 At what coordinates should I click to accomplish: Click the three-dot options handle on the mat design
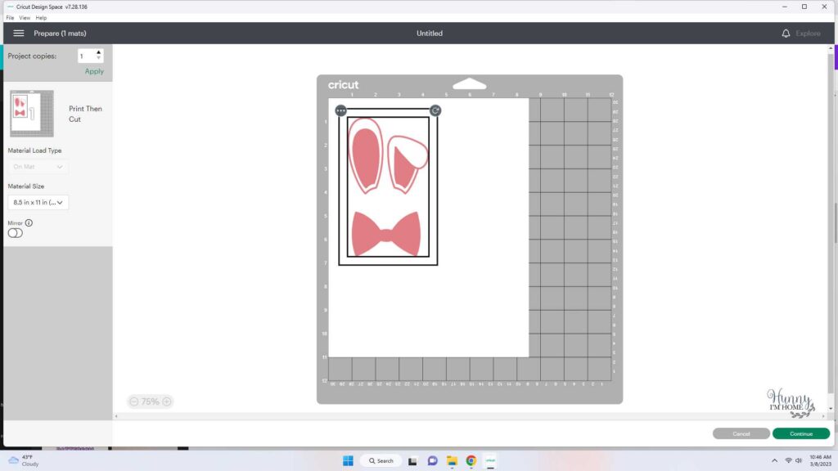[341, 110]
